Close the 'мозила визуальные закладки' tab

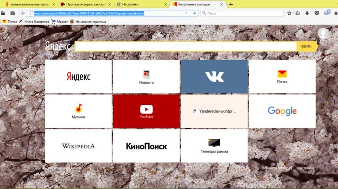tap(54, 4)
